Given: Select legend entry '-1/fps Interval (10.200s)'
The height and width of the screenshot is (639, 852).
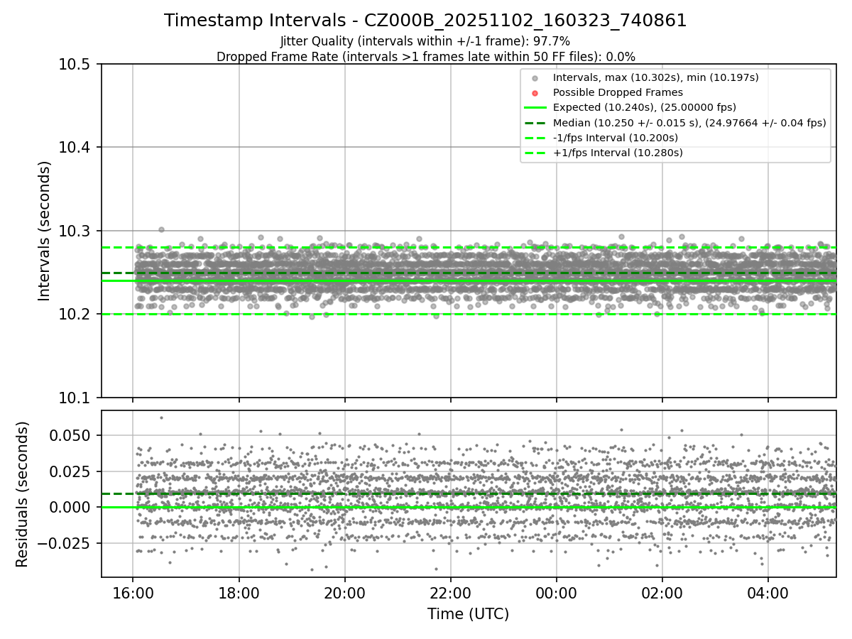Looking at the screenshot, I should click(616, 137).
